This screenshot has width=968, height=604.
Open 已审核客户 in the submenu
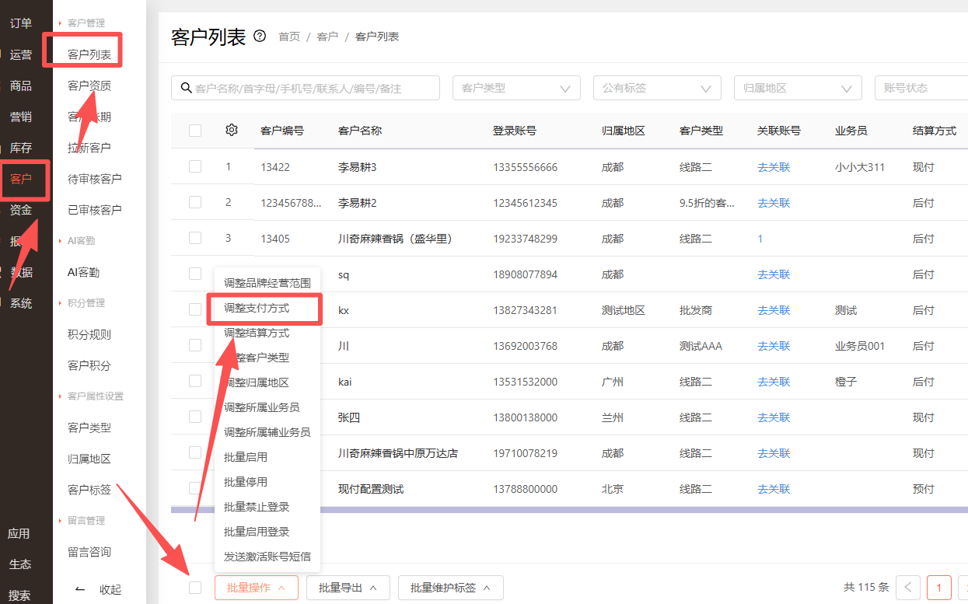[95, 210]
